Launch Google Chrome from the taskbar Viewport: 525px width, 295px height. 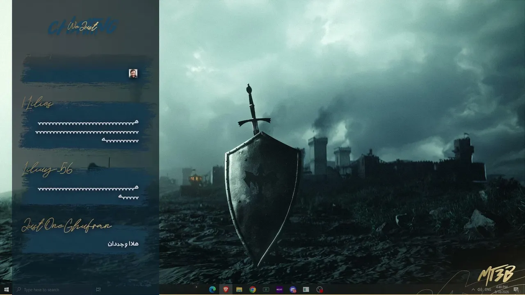[x=253, y=289]
